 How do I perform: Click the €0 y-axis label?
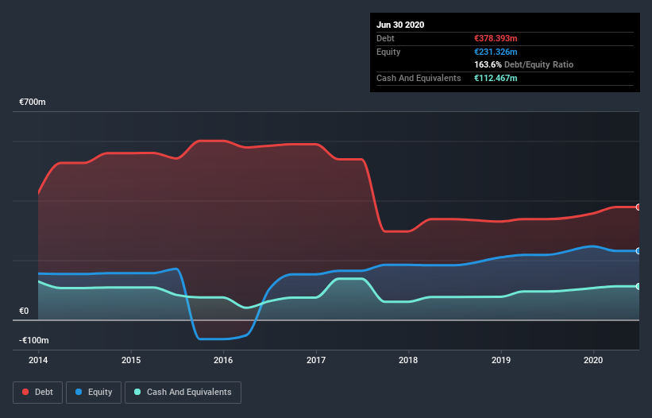pos(24,311)
